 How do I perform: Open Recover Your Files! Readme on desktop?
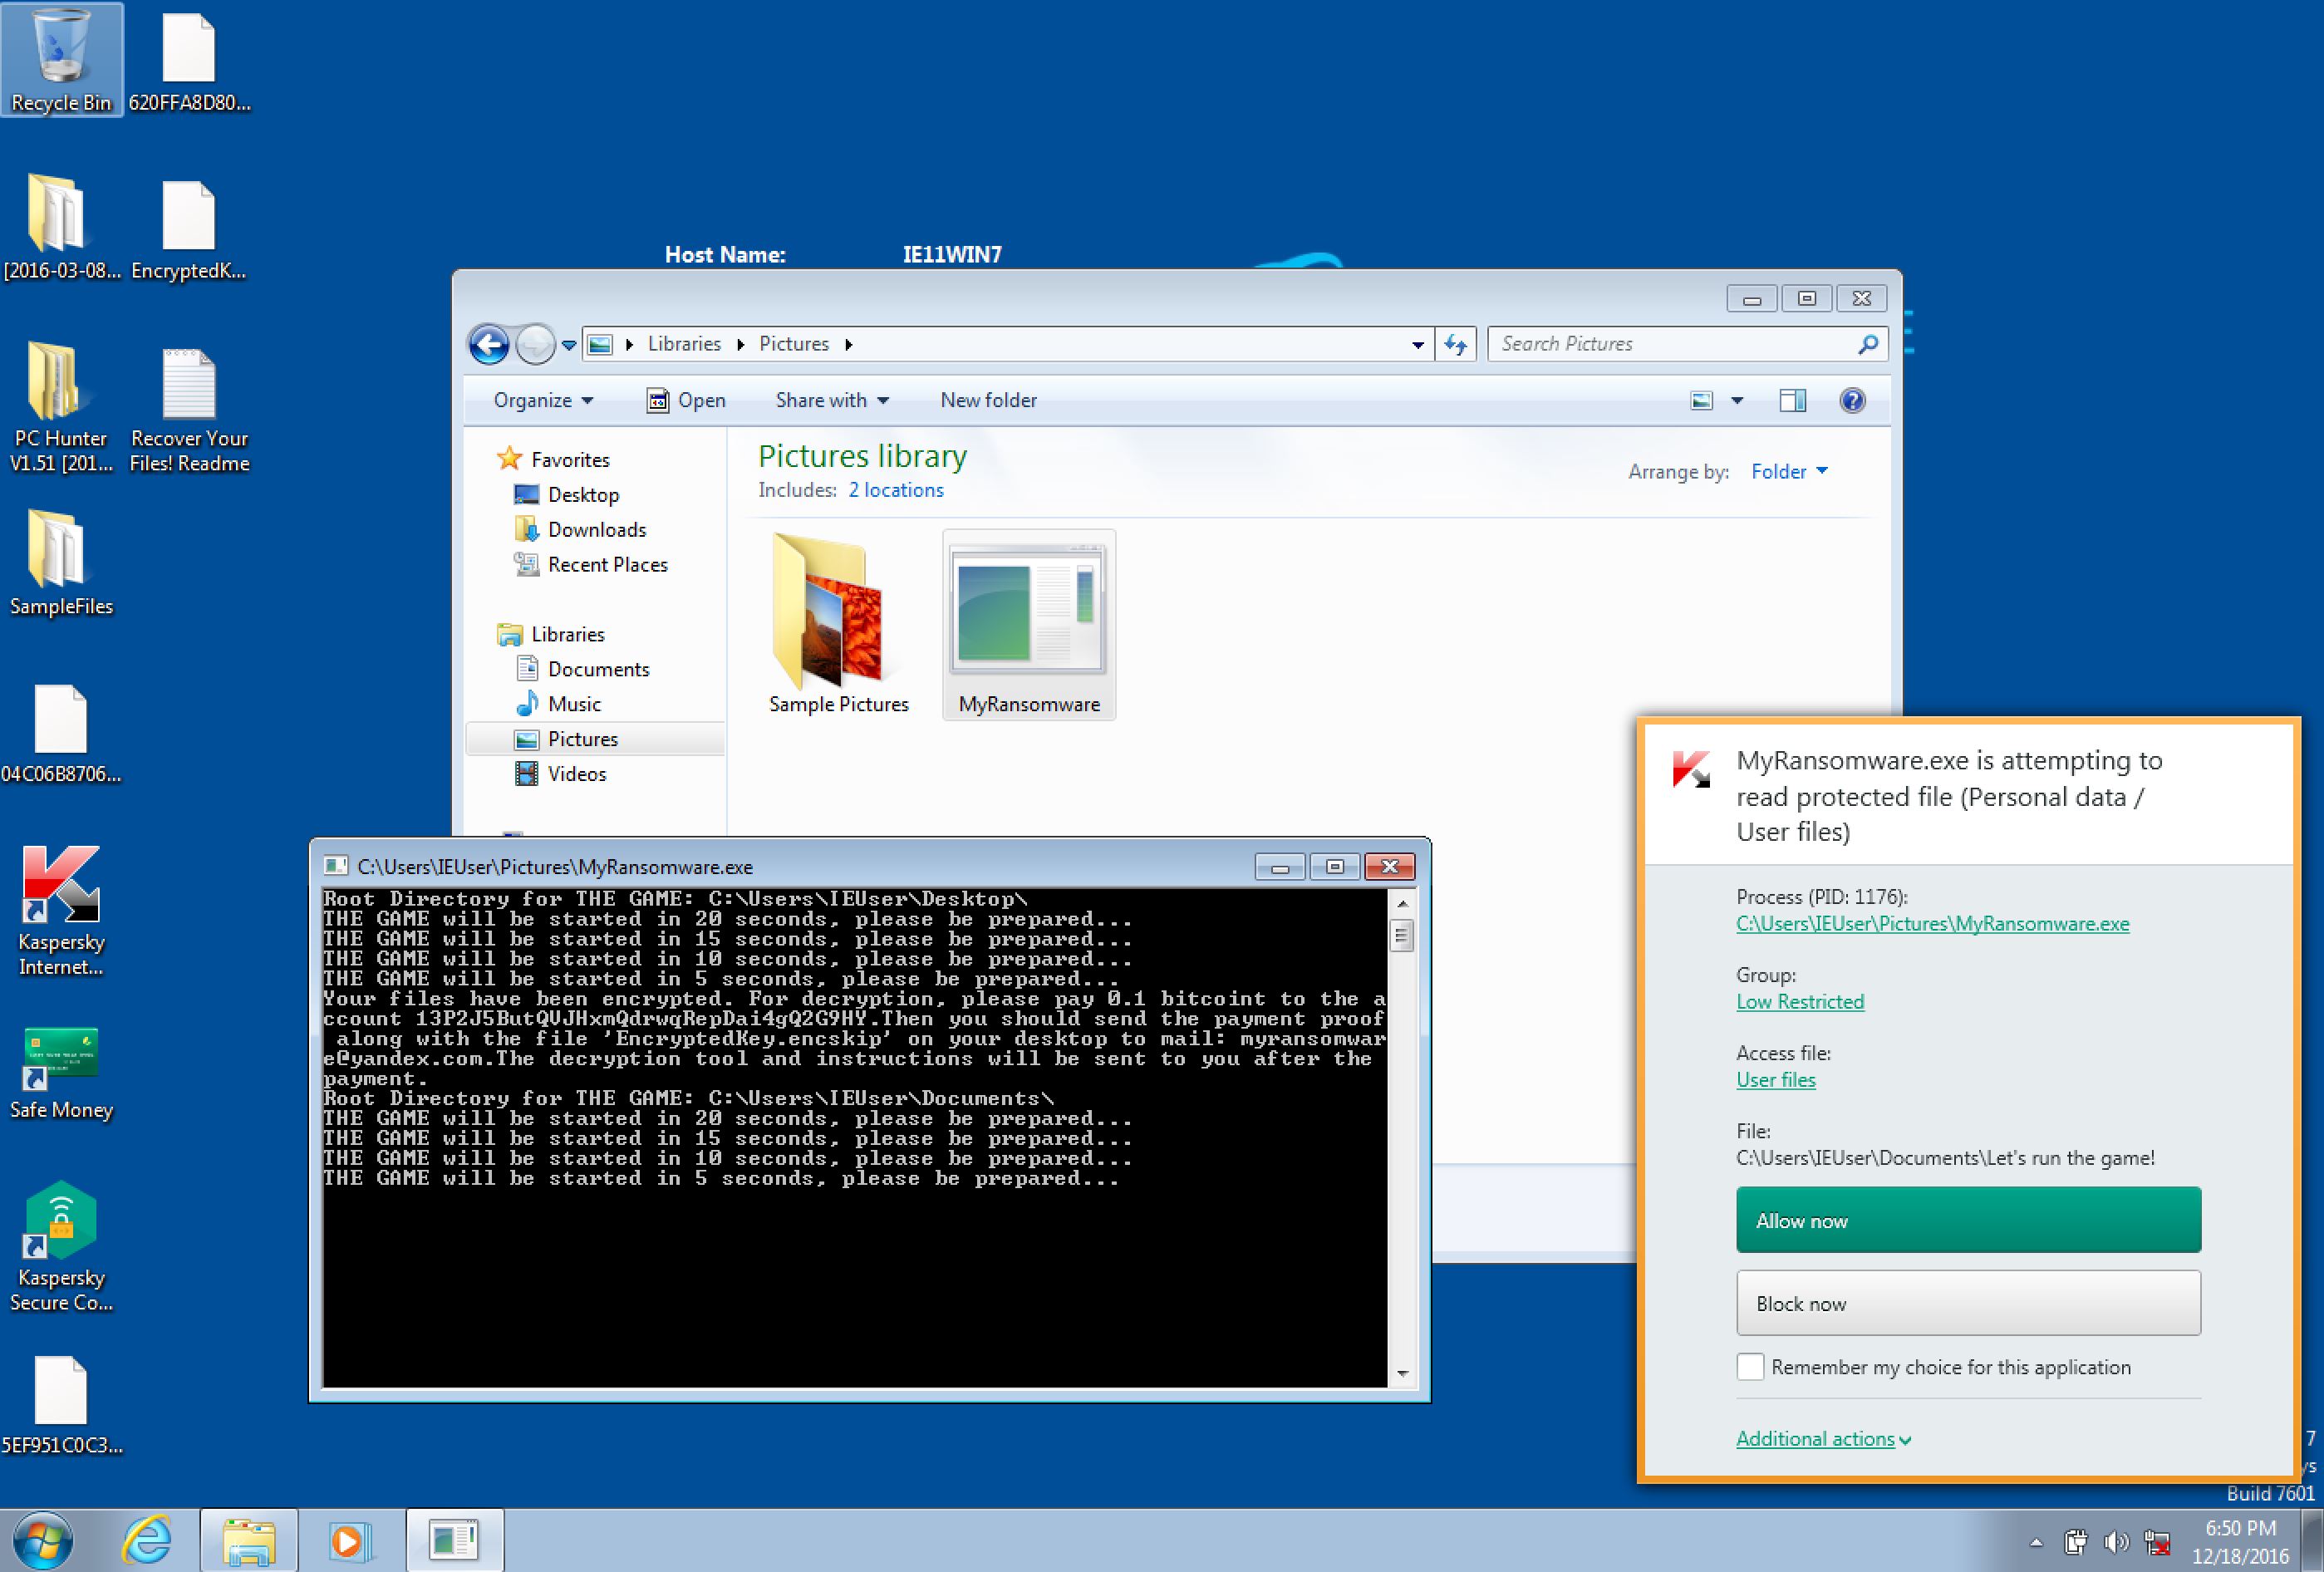click(189, 385)
